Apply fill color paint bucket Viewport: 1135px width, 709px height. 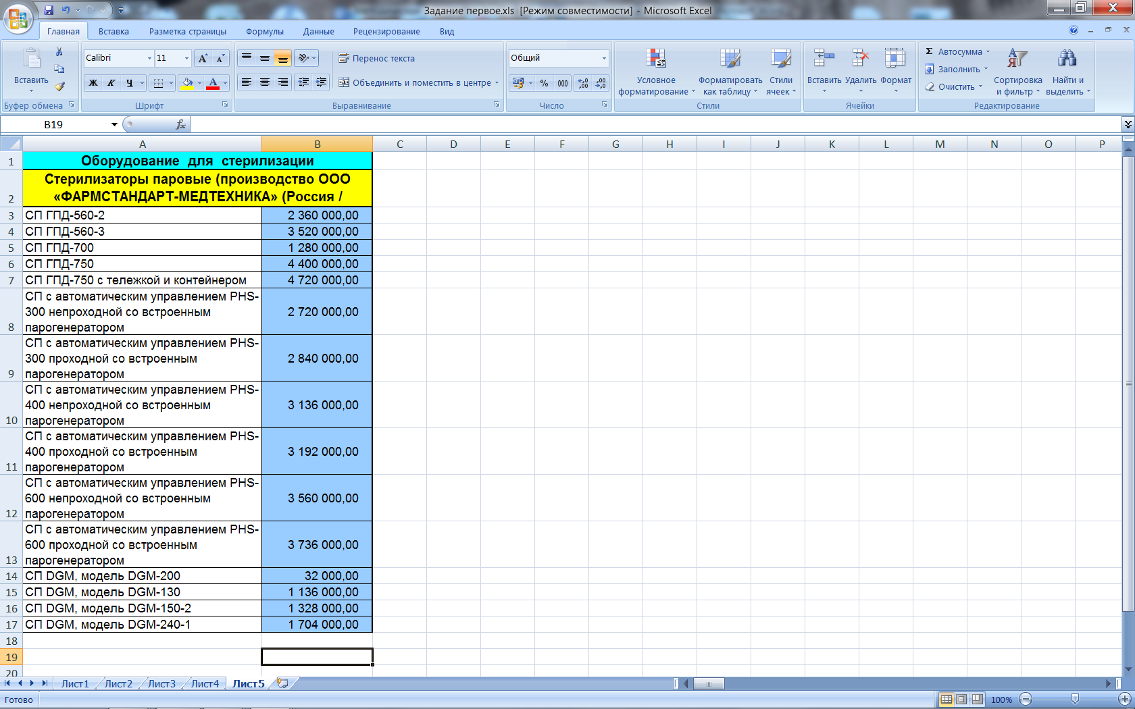(x=188, y=83)
